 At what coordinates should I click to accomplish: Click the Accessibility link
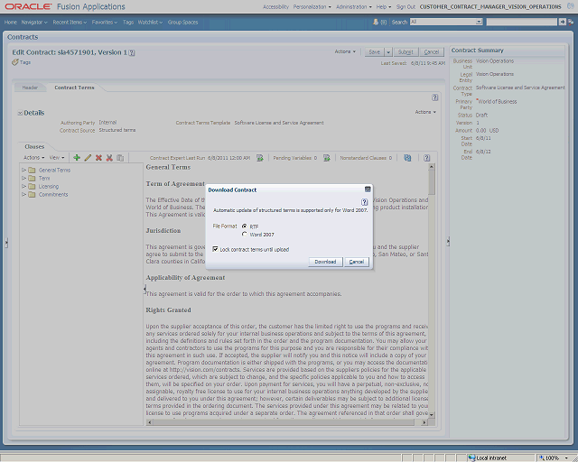[x=275, y=6]
